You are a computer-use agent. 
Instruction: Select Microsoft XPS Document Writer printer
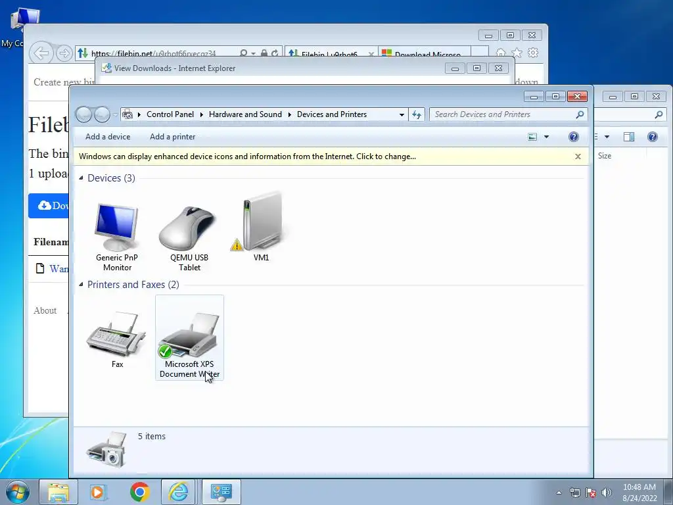(x=189, y=337)
